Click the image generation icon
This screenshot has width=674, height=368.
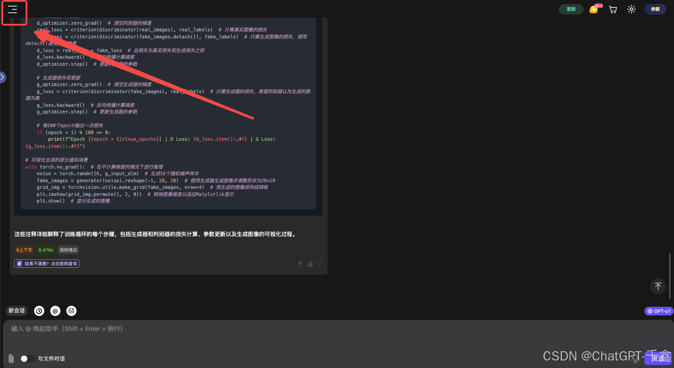(72, 311)
